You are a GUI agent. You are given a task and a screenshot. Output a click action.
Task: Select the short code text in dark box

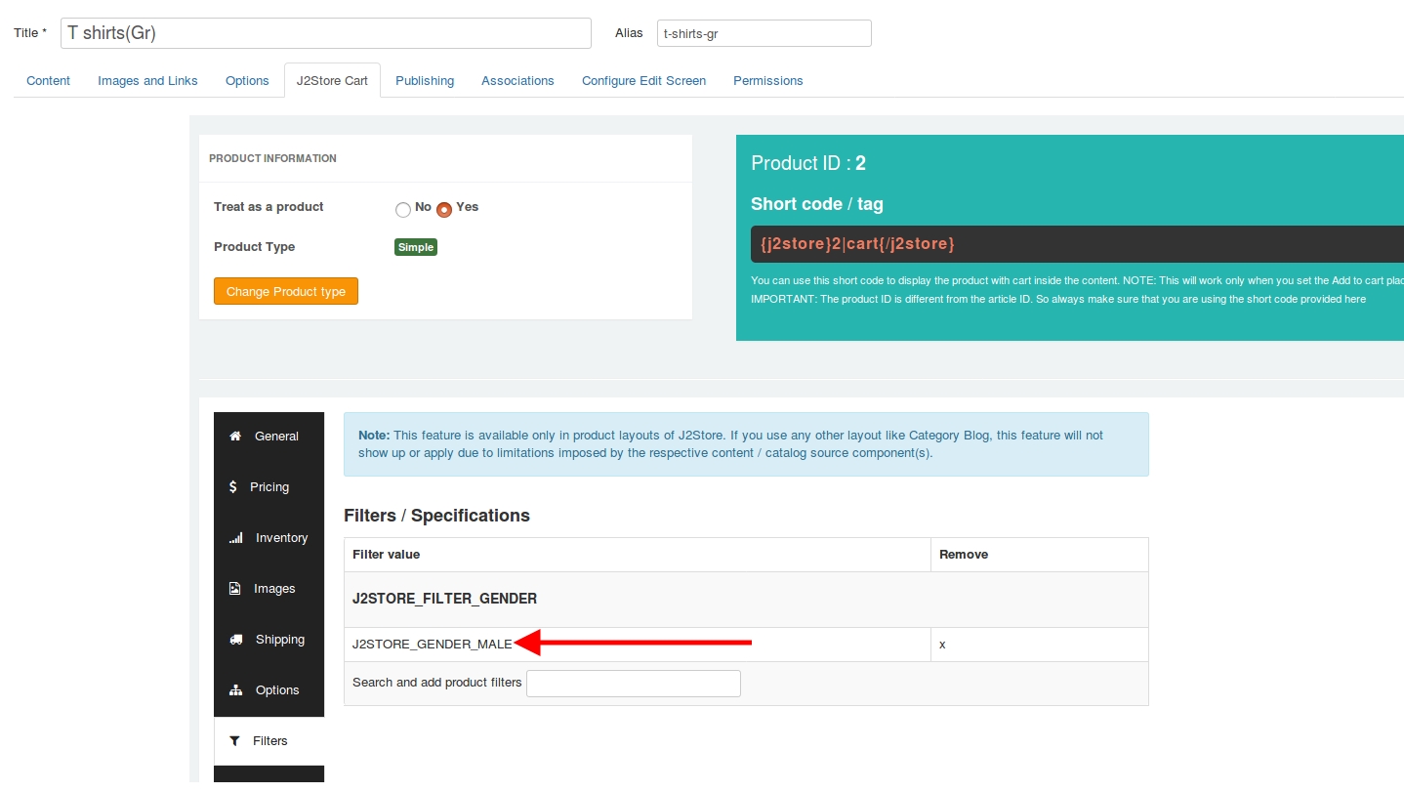click(x=856, y=244)
